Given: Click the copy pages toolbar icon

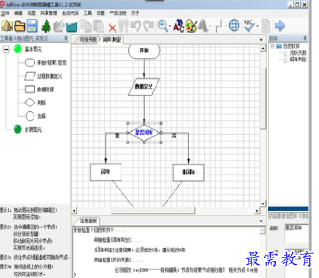Looking at the screenshot, I should (x=86, y=26).
